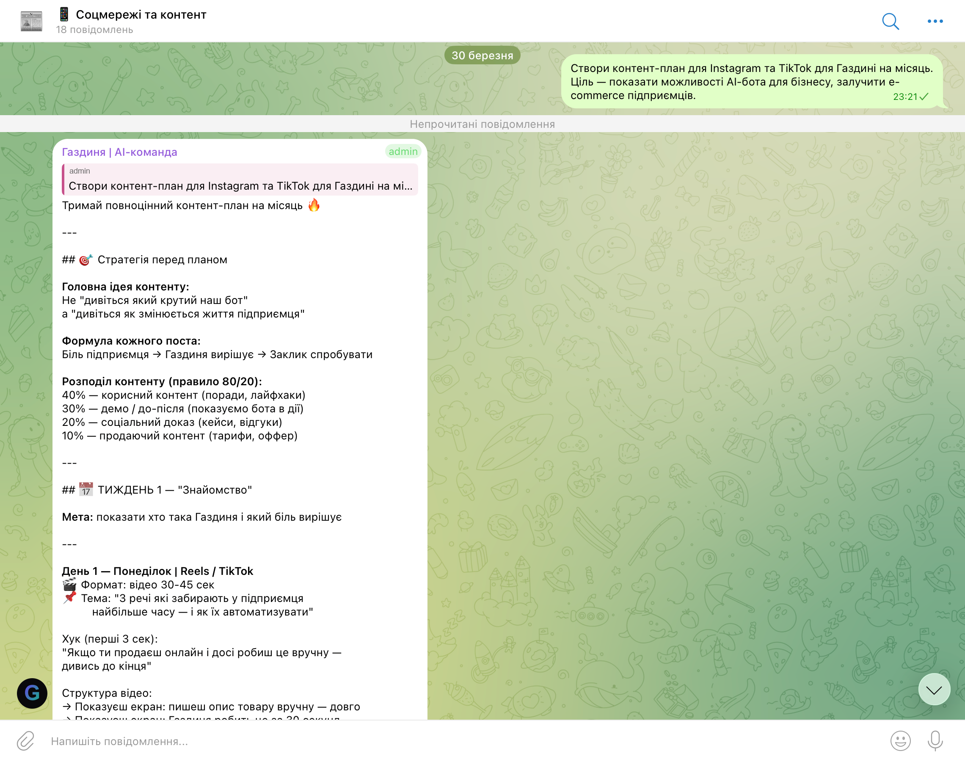
Task: Click the G sender avatar
Action: pyautogui.click(x=32, y=693)
